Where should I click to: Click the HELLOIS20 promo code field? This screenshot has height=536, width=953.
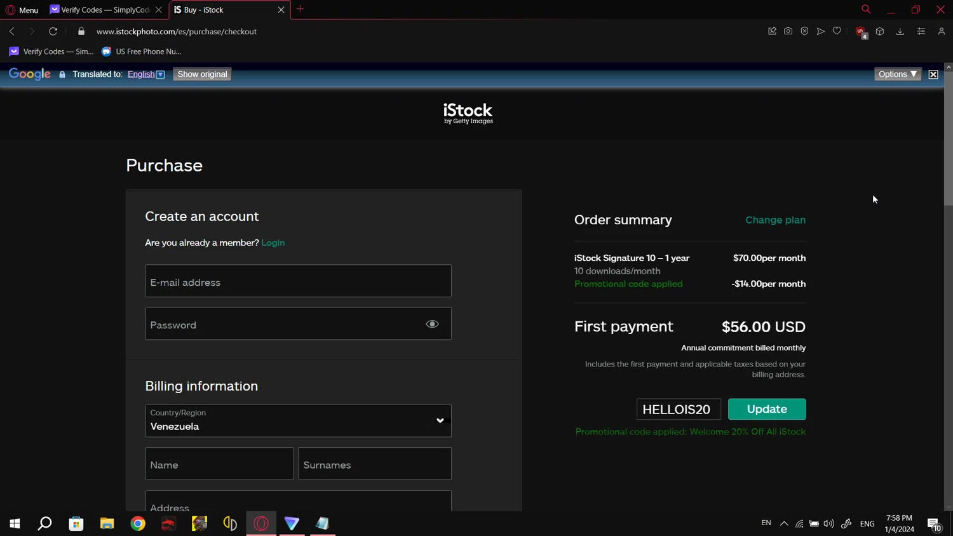click(679, 409)
